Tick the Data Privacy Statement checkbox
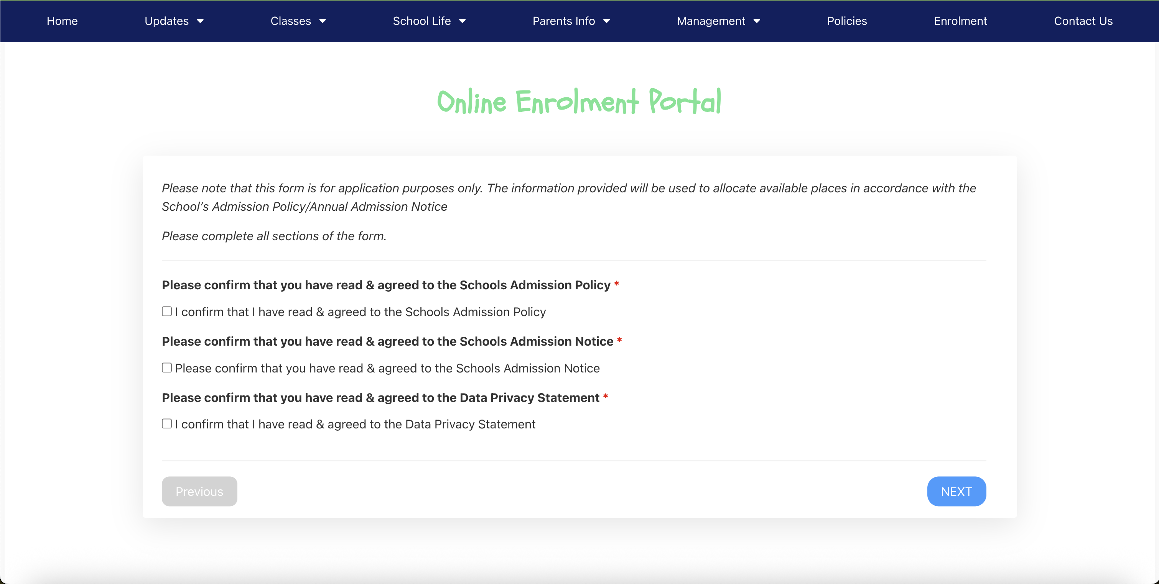The width and height of the screenshot is (1159, 584). (x=167, y=424)
